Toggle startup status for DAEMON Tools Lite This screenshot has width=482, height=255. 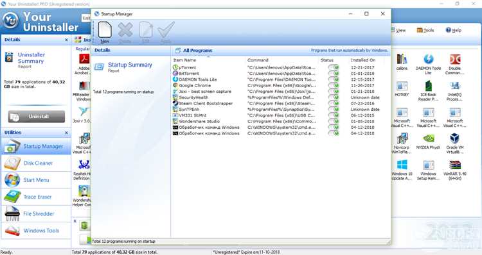(x=334, y=79)
